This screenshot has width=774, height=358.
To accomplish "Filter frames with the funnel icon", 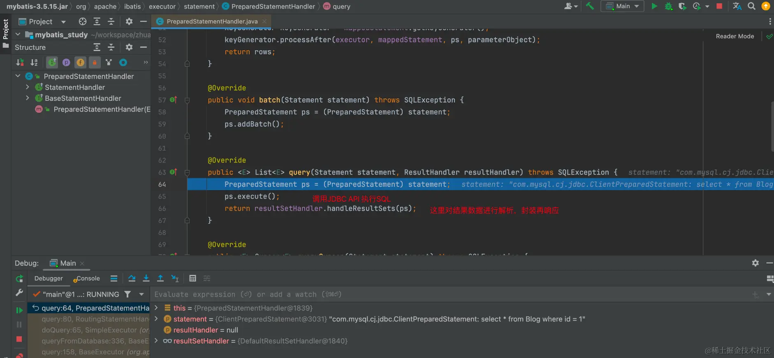I will [x=127, y=294].
